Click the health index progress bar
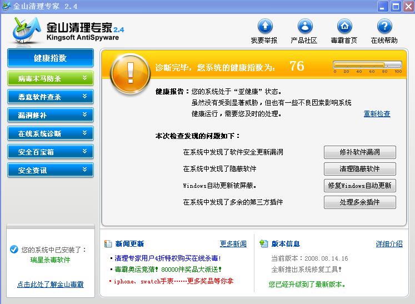This screenshot has width=415, height=304. tap(367, 64)
